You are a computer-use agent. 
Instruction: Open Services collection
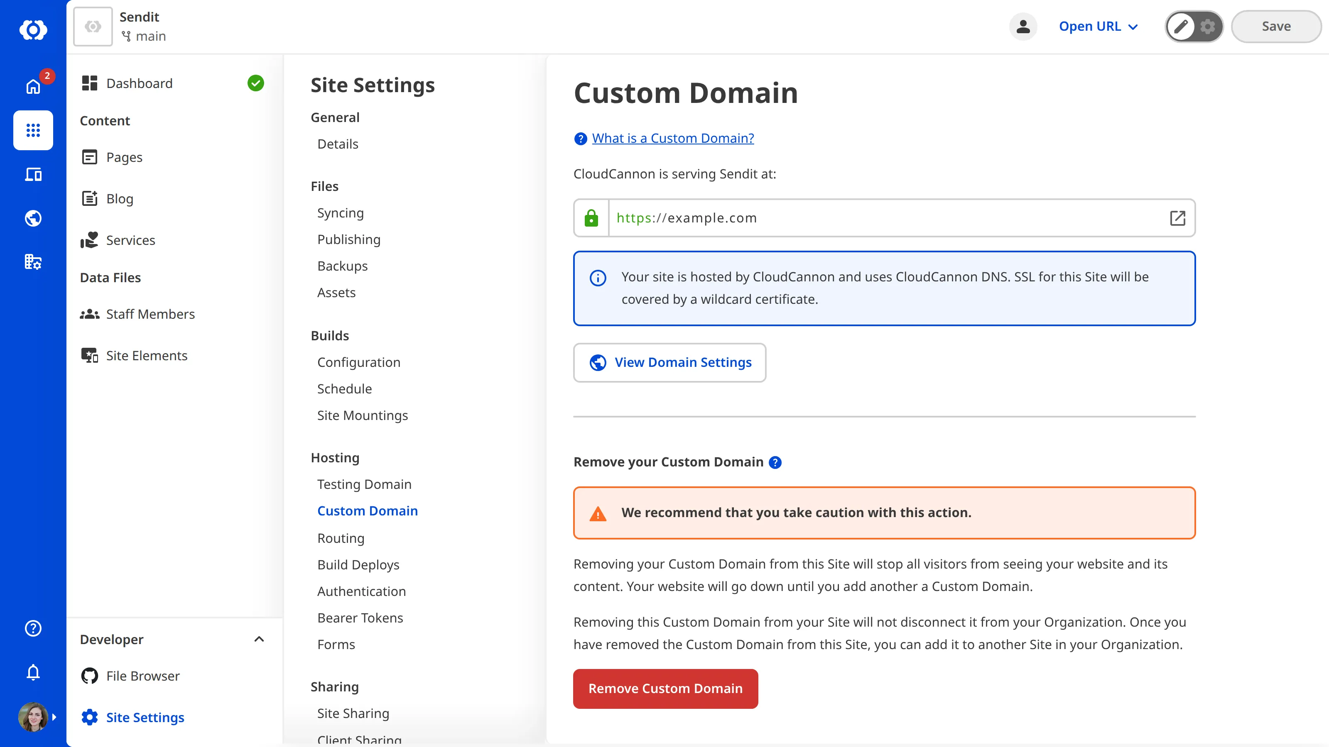coord(130,240)
